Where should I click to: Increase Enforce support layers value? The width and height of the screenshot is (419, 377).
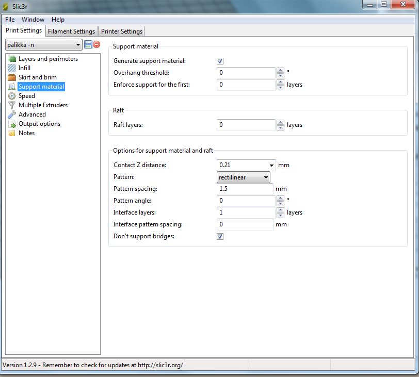tap(280, 82)
